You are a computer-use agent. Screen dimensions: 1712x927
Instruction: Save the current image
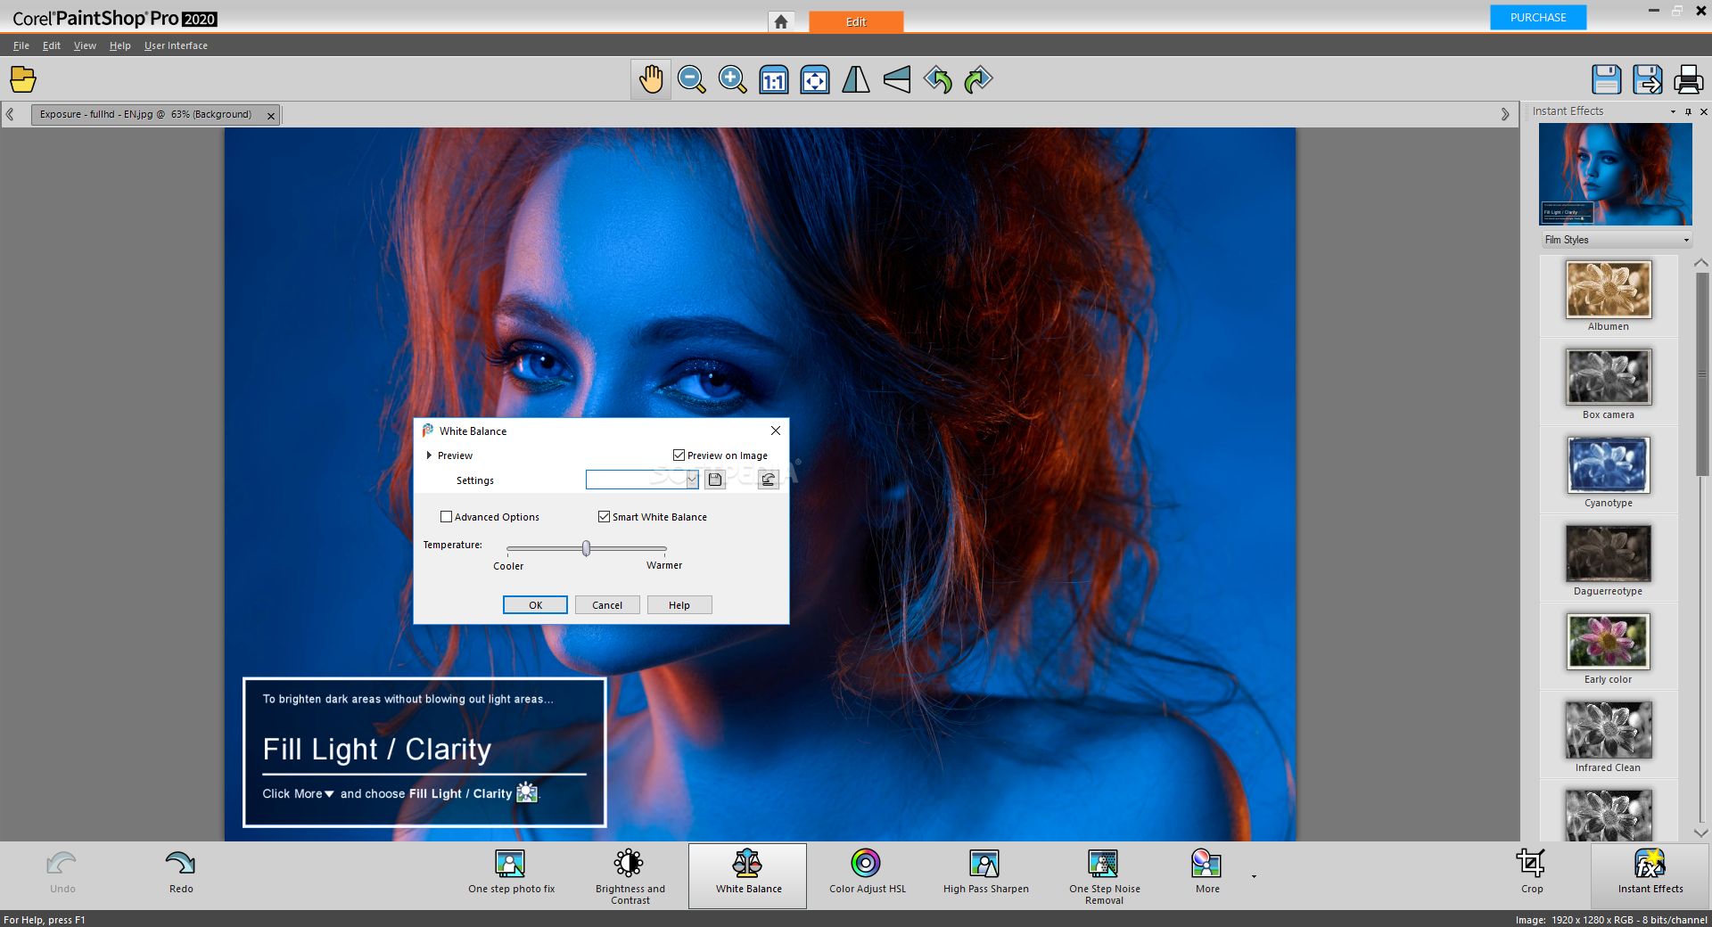pyautogui.click(x=1606, y=79)
